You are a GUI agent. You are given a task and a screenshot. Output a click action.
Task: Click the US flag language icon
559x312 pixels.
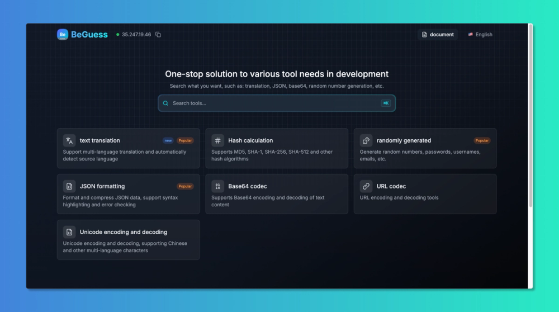[x=470, y=35]
